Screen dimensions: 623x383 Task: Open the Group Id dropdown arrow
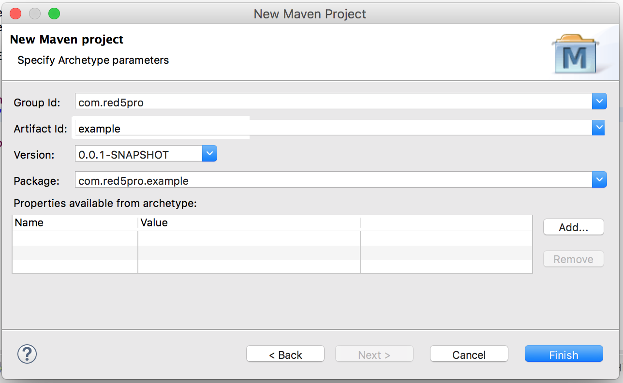click(x=599, y=102)
